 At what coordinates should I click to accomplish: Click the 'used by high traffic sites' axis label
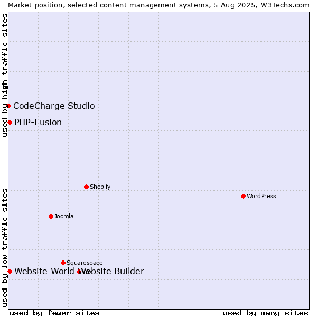(x=4, y=75)
